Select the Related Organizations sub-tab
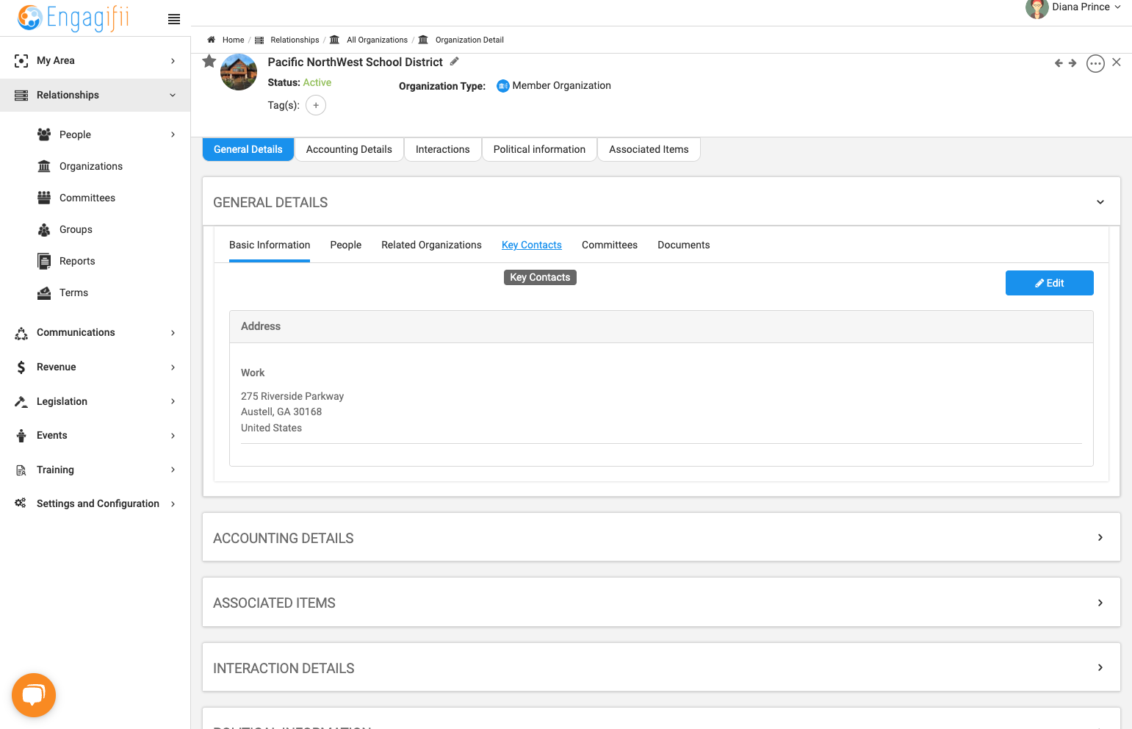1132x729 pixels. click(x=431, y=245)
